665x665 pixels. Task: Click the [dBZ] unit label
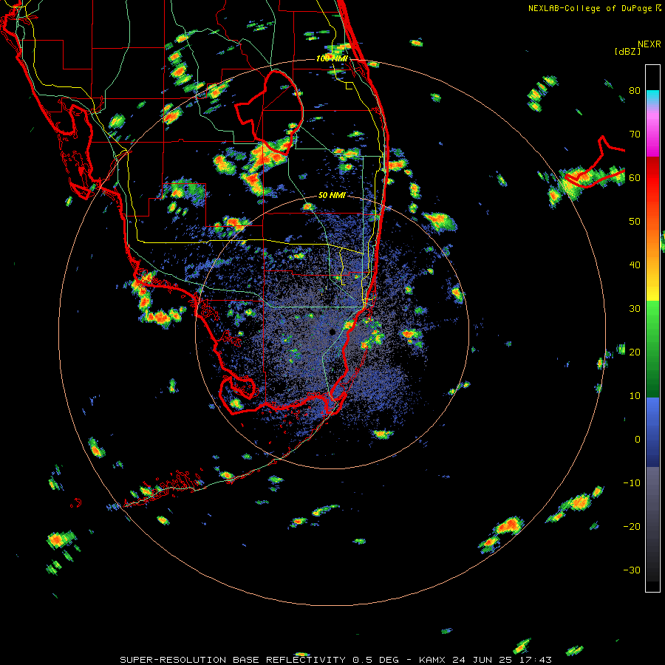[x=627, y=52]
